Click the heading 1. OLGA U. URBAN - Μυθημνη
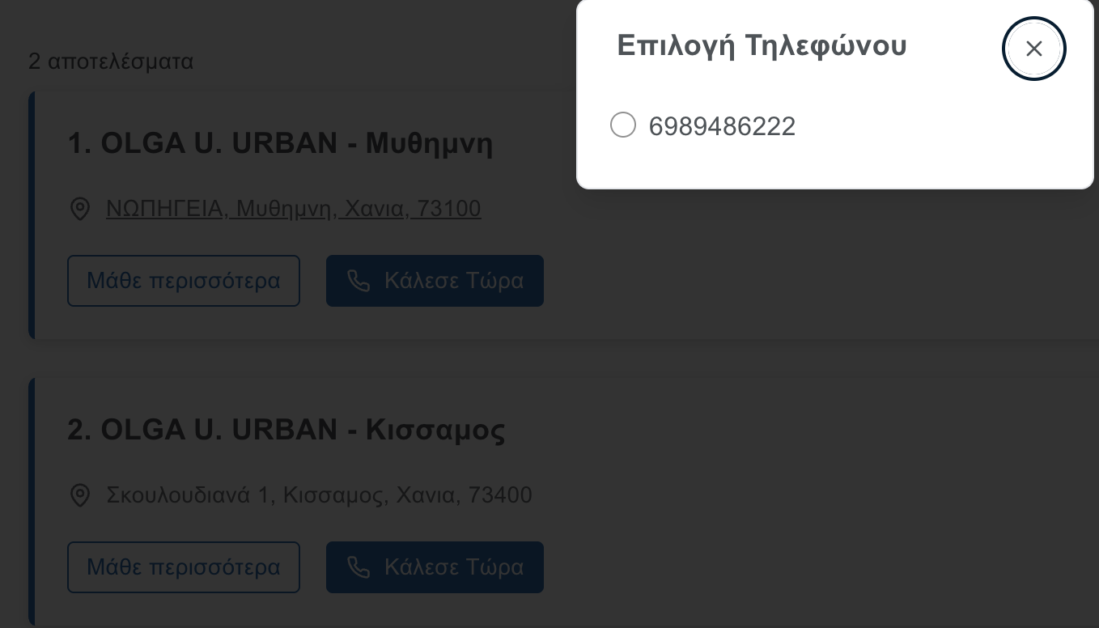1099x628 pixels. [x=280, y=143]
